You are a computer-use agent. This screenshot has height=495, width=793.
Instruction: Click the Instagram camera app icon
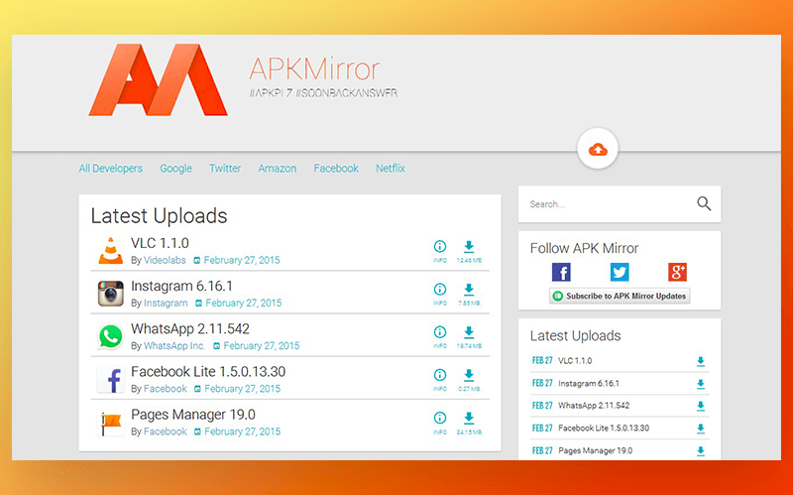tap(110, 294)
